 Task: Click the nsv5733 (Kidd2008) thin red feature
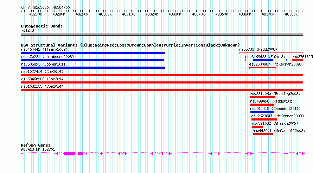click(x=271, y=53)
